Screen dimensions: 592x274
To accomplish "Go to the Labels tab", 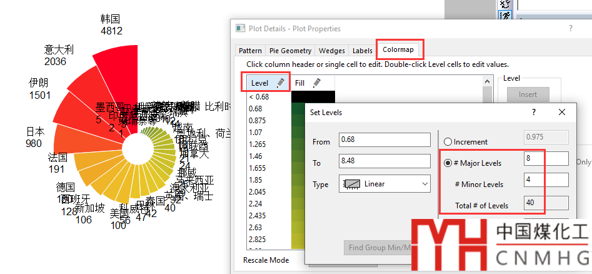I will 362,51.
